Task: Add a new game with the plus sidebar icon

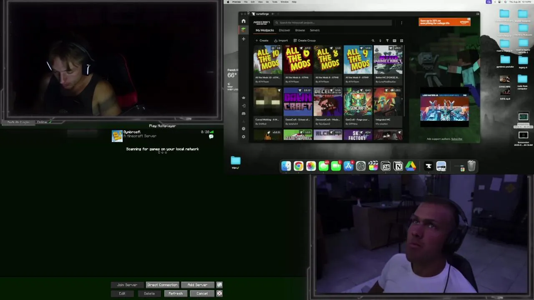Action: pyautogui.click(x=244, y=39)
